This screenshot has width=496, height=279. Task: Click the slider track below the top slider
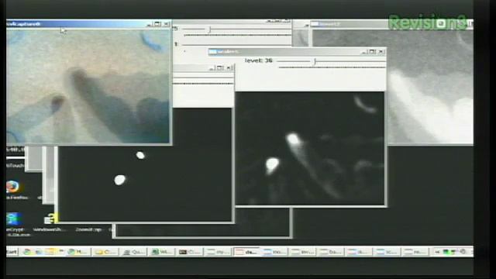(x=237, y=35)
